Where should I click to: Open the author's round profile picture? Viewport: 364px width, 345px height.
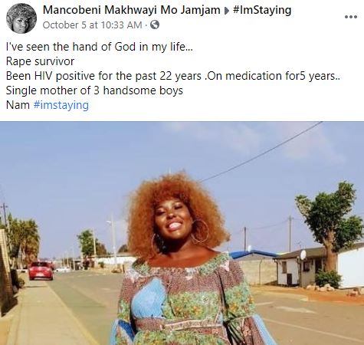tap(21, 18)
